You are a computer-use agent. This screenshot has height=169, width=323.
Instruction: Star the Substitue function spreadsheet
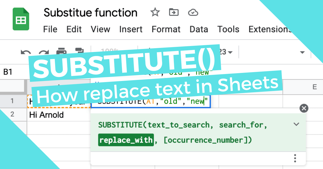tap(155, 12)
